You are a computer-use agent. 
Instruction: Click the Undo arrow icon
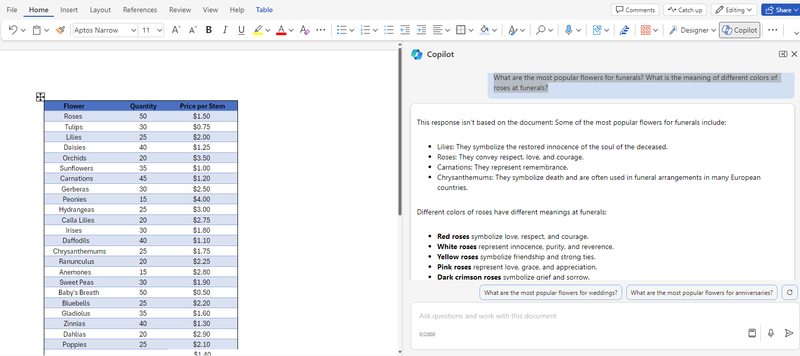pyautogui.click(x=13, y=30)
